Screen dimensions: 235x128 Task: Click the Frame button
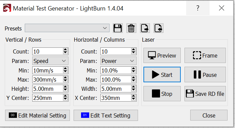(205, 56)
